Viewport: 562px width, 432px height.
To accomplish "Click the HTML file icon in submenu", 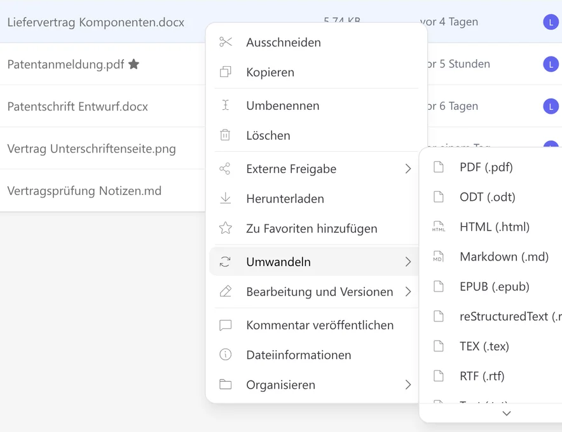I will 438,227.
